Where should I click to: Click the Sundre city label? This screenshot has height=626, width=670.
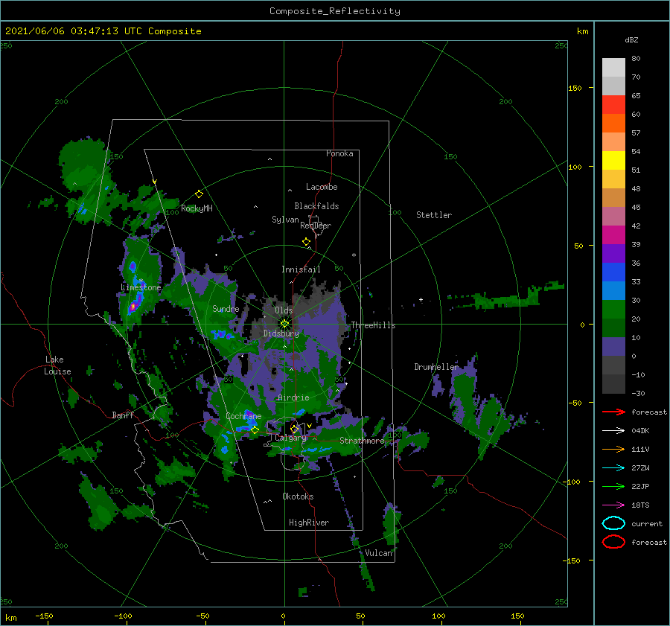click(226, 308)
